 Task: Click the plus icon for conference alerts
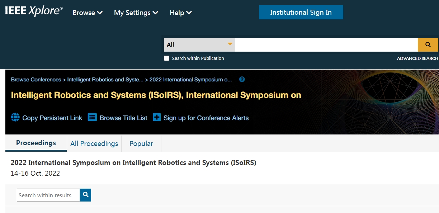point(157,118)
